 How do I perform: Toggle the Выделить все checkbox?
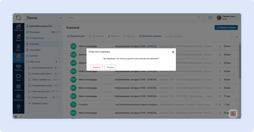pyautogui.click(x=69, y=36)
